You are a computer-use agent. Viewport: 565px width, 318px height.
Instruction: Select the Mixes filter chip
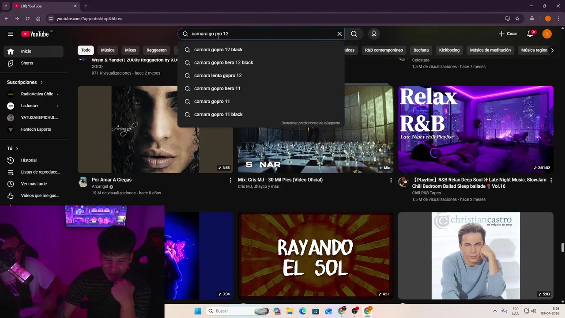(x=131, y=50)
